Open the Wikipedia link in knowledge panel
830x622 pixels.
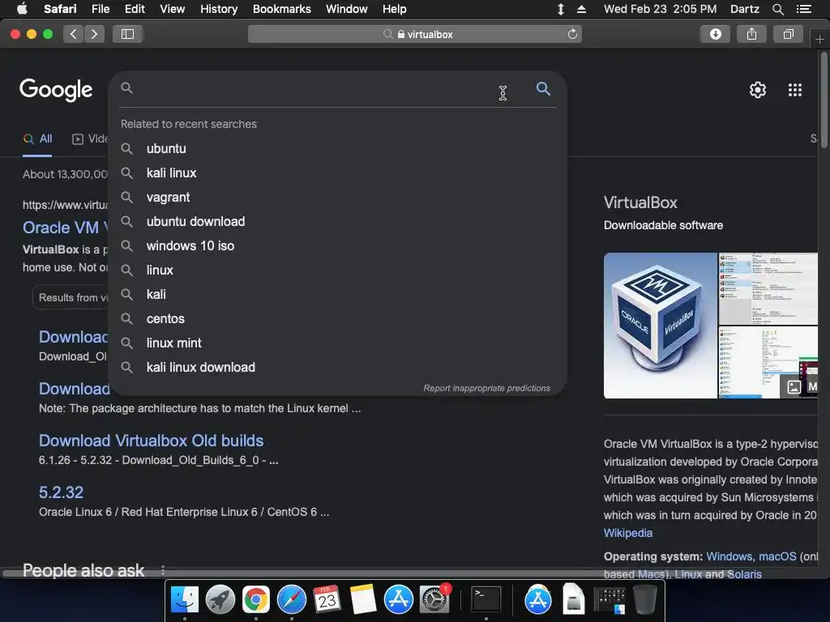(628, 533)
